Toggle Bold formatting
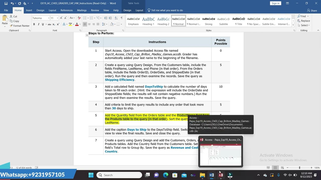The image size is (321, 180). point(34,24)
